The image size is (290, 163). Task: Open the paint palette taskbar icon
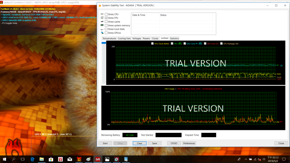tap(88, 159)
